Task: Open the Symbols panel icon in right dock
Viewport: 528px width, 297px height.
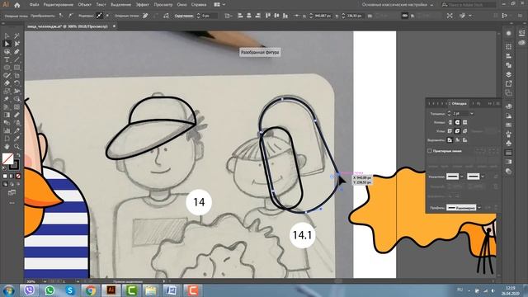Action: (509, 143)
